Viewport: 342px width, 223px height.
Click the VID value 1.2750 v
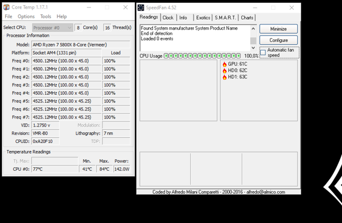tap(45, 125)
